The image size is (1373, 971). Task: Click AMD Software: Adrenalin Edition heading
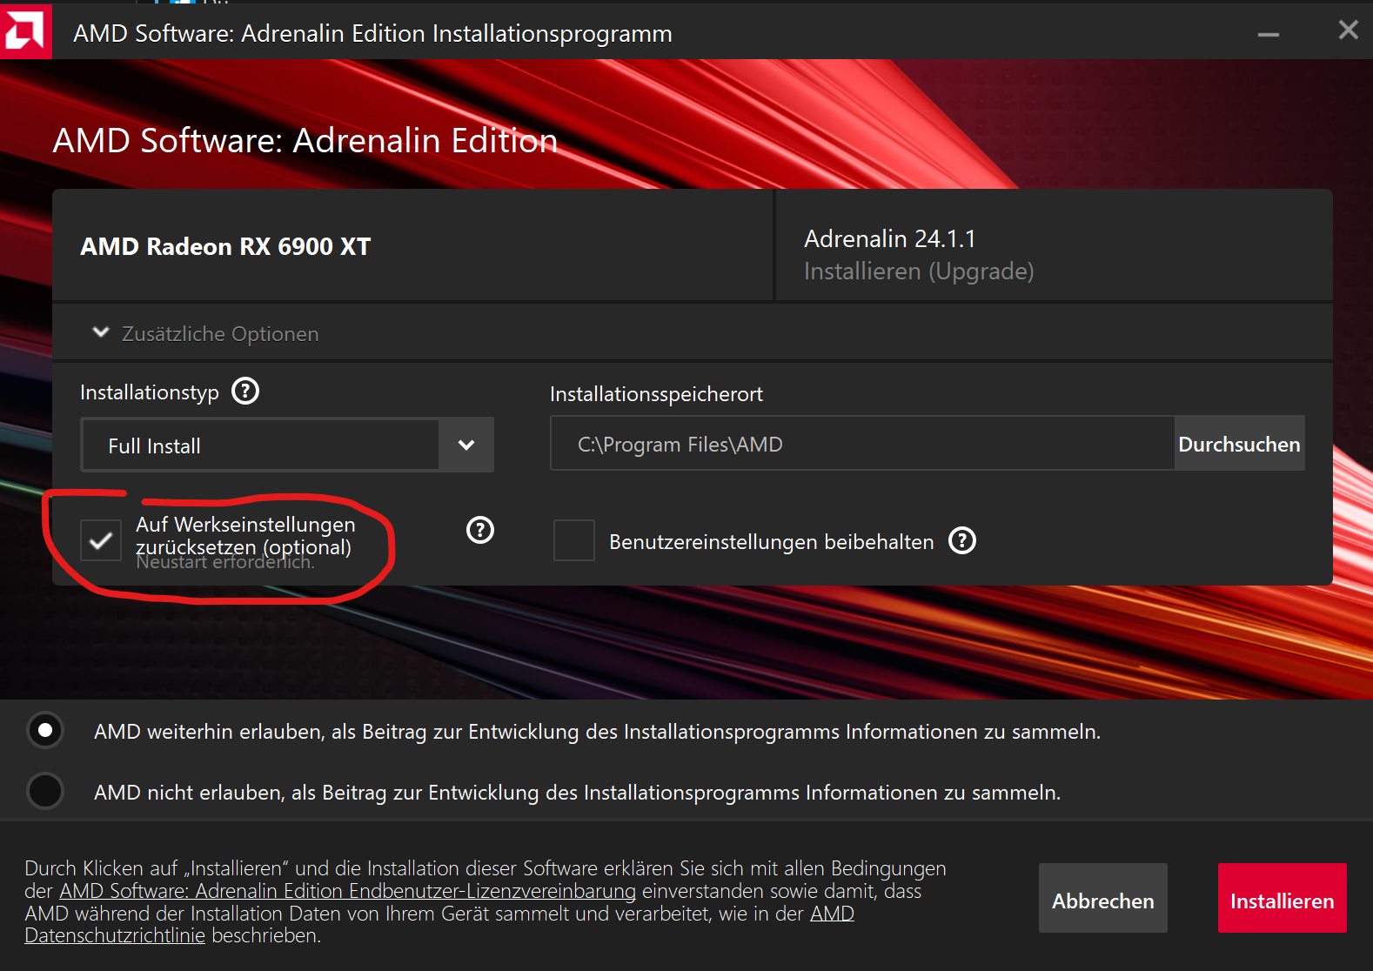tap(305, 140)
